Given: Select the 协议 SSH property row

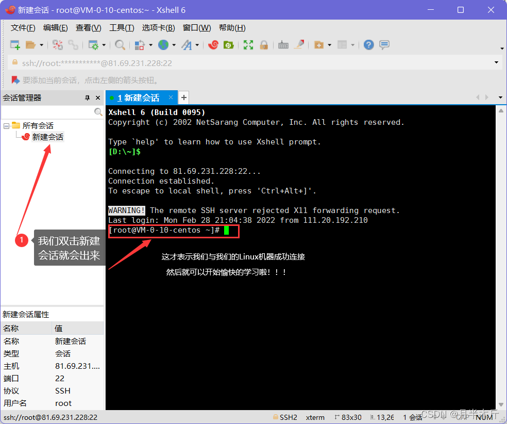Looking at the screenshot, I should 52,391.
